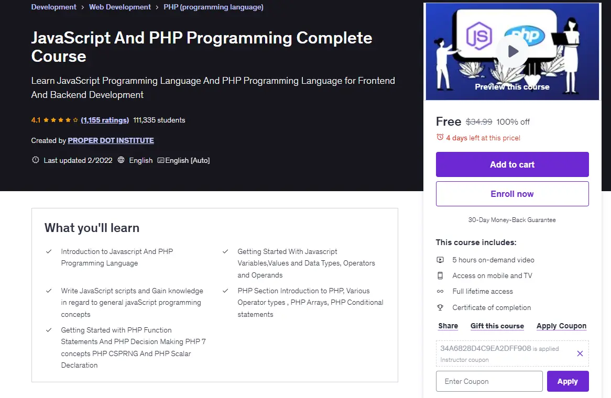Focus the Enter Coupon input field
Viewport: 611px width, 398px height.
coord(489,381)
